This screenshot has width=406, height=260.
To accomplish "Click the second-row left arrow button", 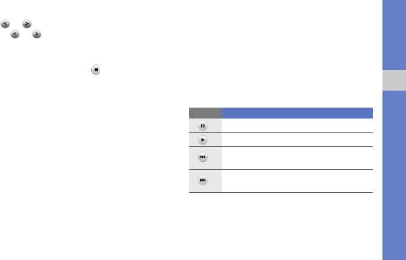I will (15, 34).
